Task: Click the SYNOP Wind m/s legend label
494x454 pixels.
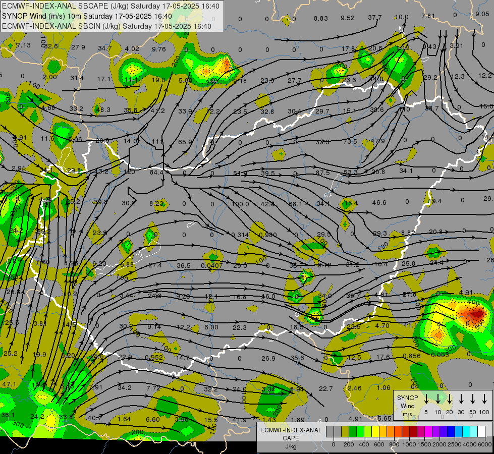Action: (407, 406)
